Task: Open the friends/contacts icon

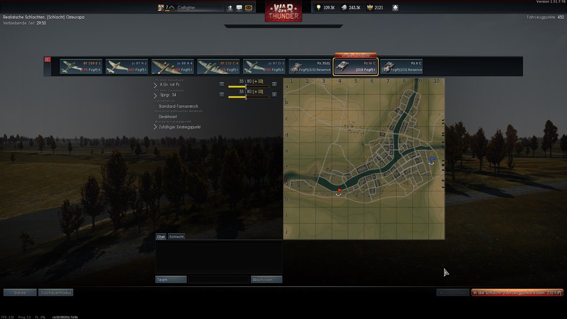Action: click(x=230, y=7)
